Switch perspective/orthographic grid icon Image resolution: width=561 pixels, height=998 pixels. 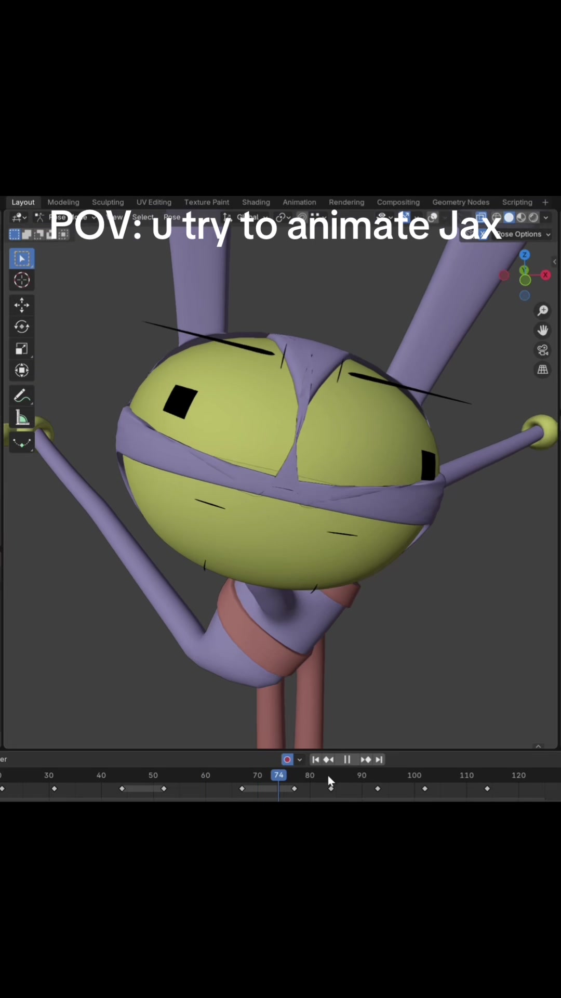(543, 370)
